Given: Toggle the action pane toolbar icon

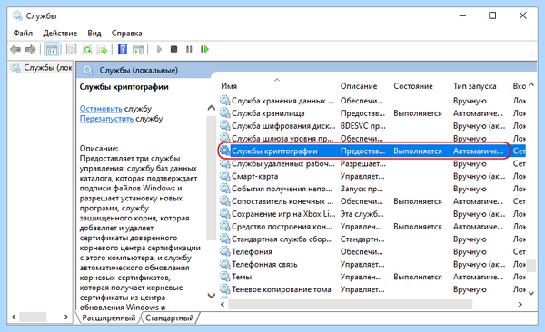Looking at the screenshot, I should point(138,49).
